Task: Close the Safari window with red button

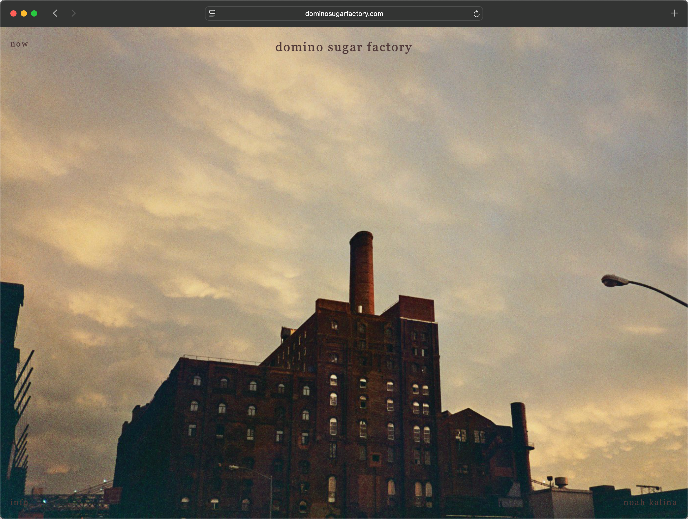Action: pyautogui.click(x=13, y=13)
